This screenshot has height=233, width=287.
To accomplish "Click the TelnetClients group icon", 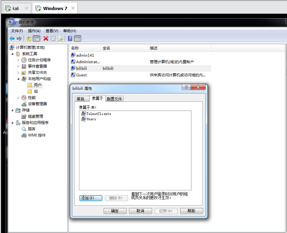I will click(x=83, y=113).
